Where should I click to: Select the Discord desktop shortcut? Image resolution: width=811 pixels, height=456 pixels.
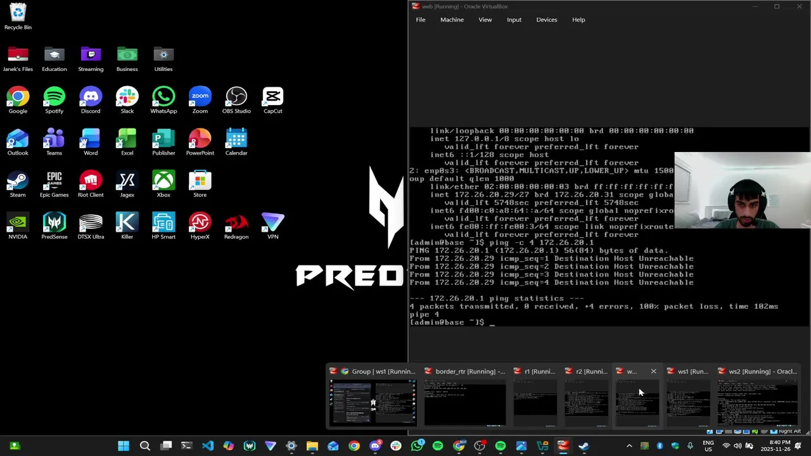point(91,101)
